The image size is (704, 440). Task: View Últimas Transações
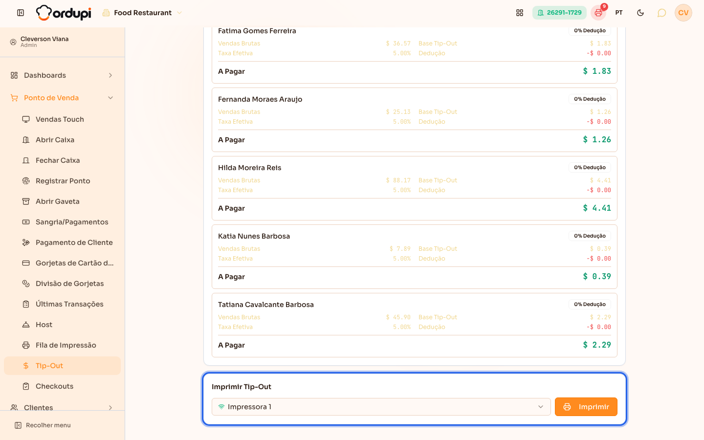[62, 304]
